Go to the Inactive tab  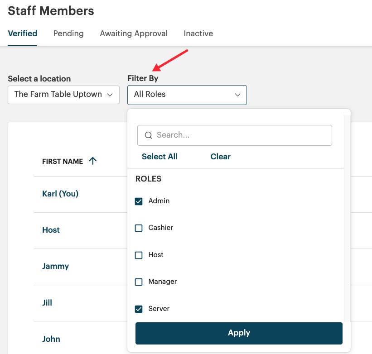(198, 33)
